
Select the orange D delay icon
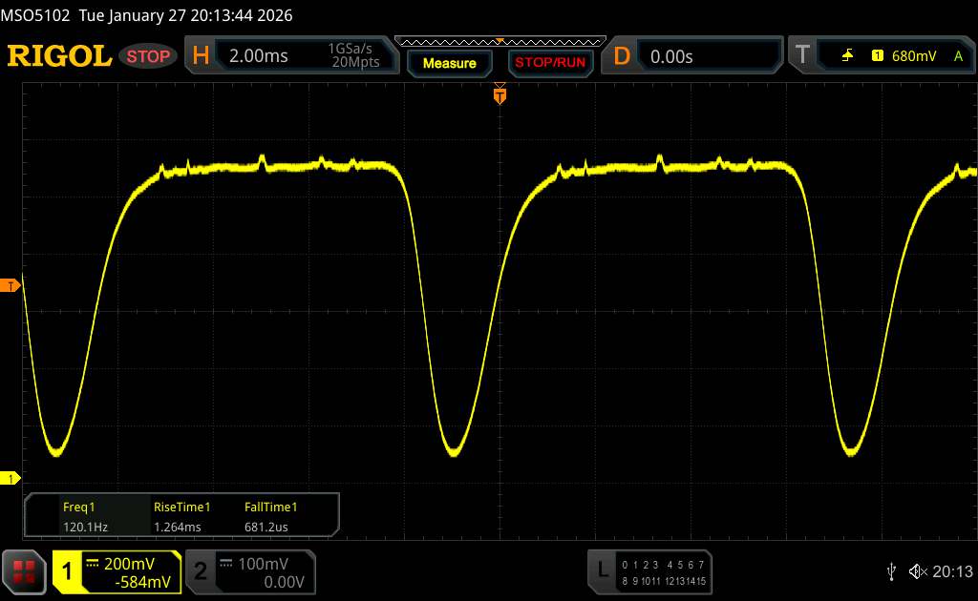(622, 56)
